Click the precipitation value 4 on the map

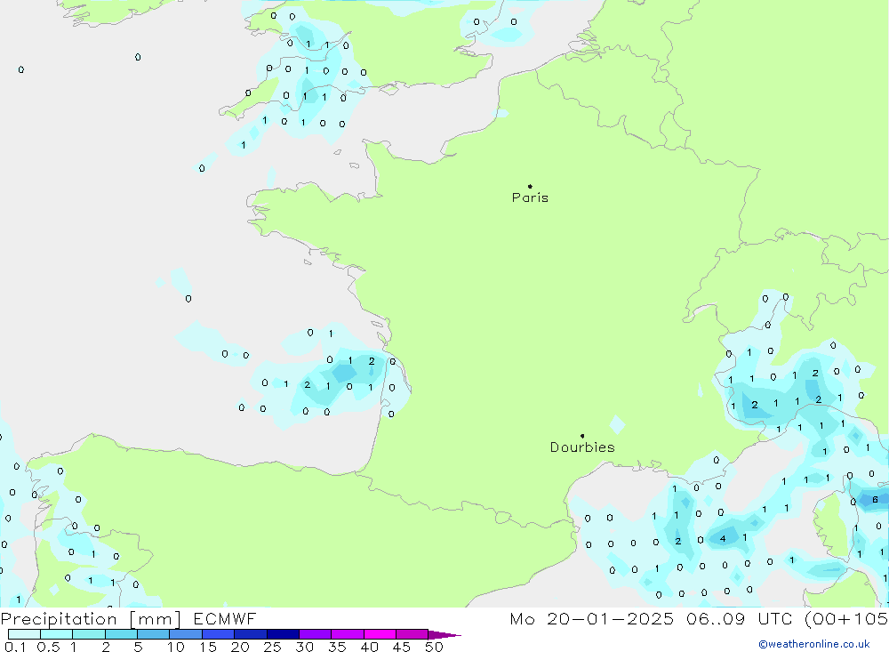coord(723,538)
